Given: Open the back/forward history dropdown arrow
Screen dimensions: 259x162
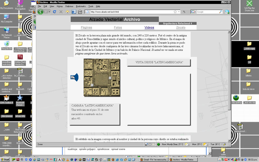Looking at the screenshot, I should point(49,12).
